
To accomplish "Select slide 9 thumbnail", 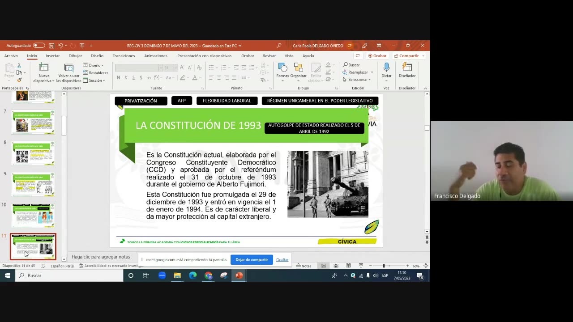I will tap(33, 184).
